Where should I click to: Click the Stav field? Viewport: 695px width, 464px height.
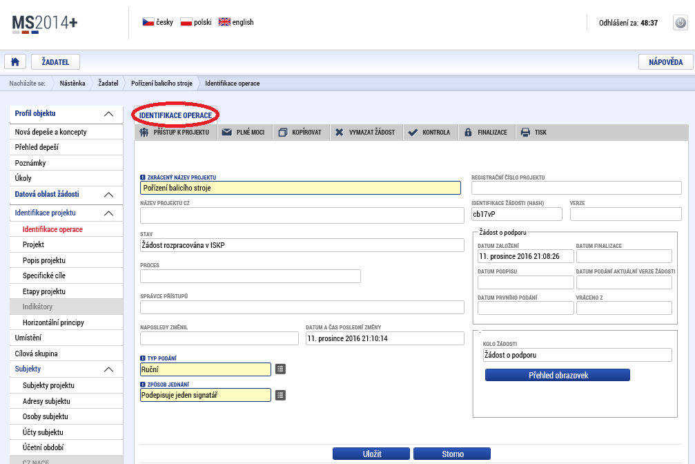[x=302, y=245]
